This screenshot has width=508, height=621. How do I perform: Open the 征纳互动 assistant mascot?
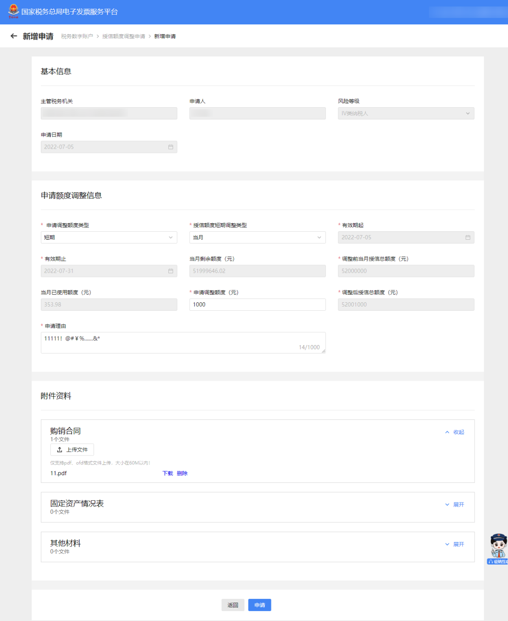click(498, 548)
